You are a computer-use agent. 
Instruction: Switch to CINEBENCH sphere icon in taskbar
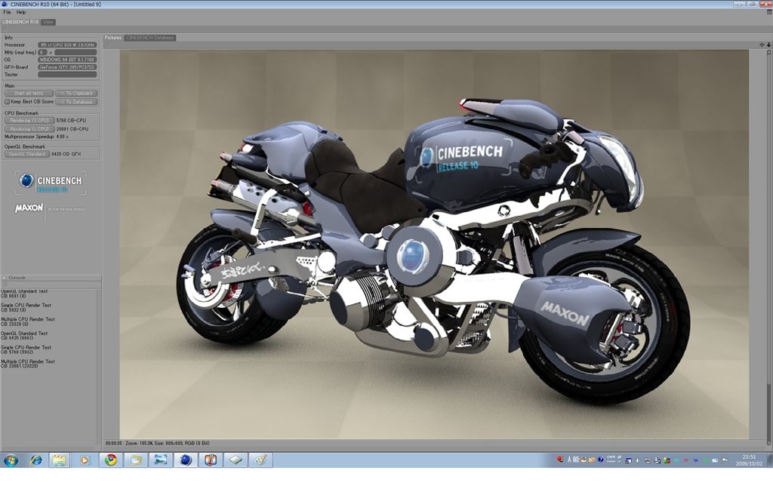tap(186, 460)
